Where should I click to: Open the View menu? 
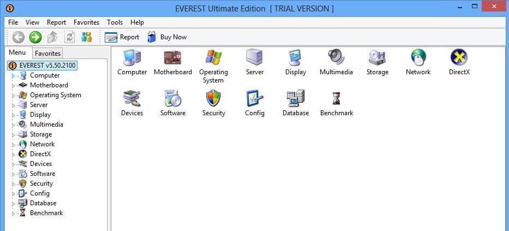[33, 22]
